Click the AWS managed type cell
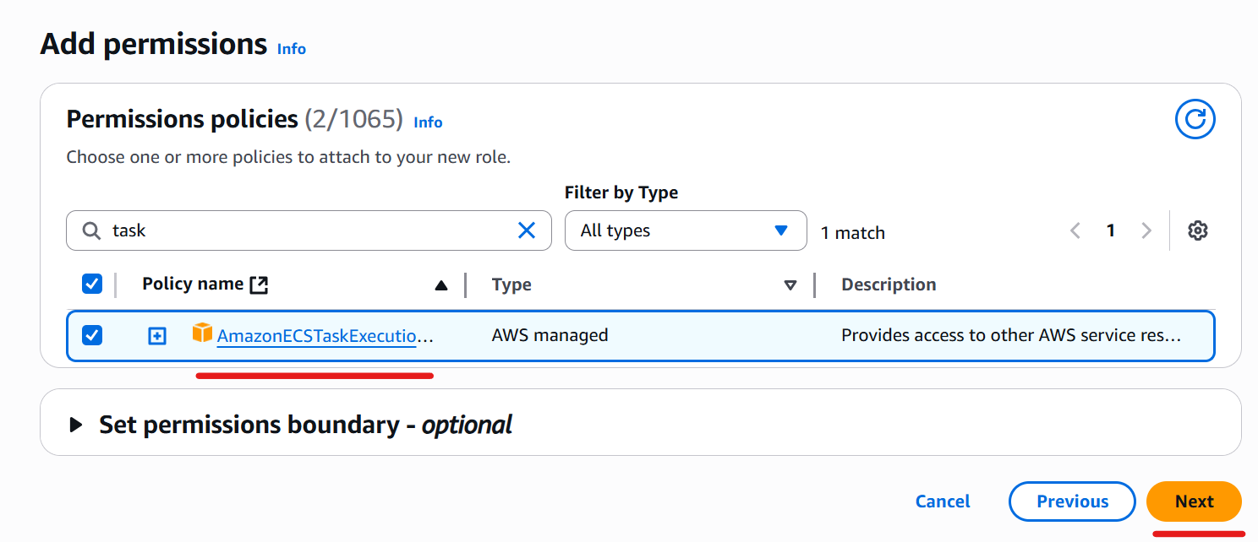 (550, 335)
